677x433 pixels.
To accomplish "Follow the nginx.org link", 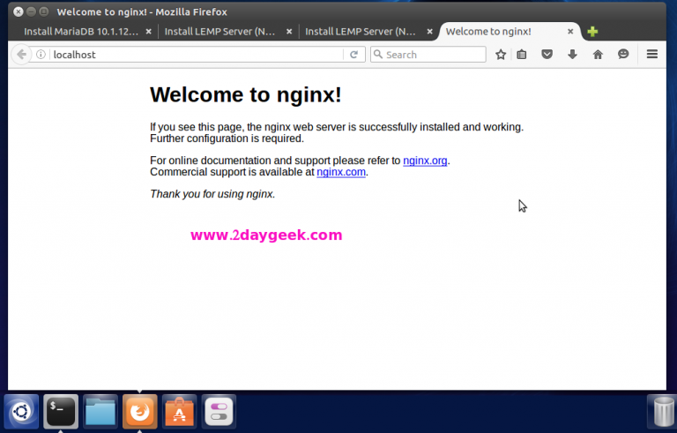I will (x=425, y=161).
